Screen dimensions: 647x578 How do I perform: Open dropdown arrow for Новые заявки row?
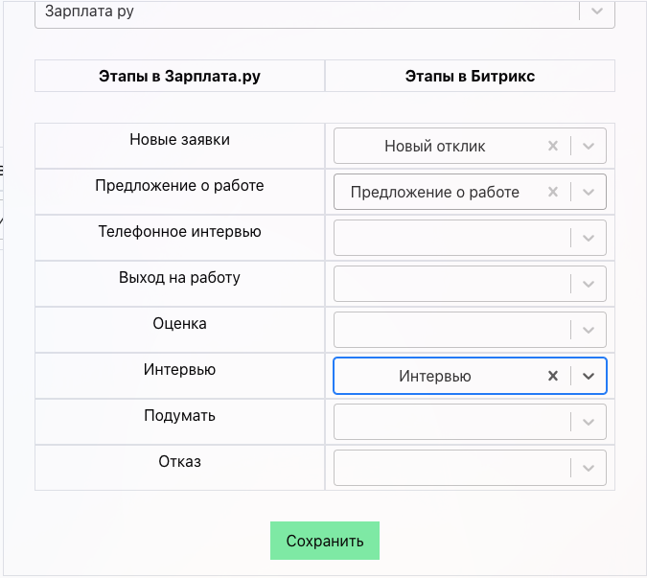click(x=589, y=147)
